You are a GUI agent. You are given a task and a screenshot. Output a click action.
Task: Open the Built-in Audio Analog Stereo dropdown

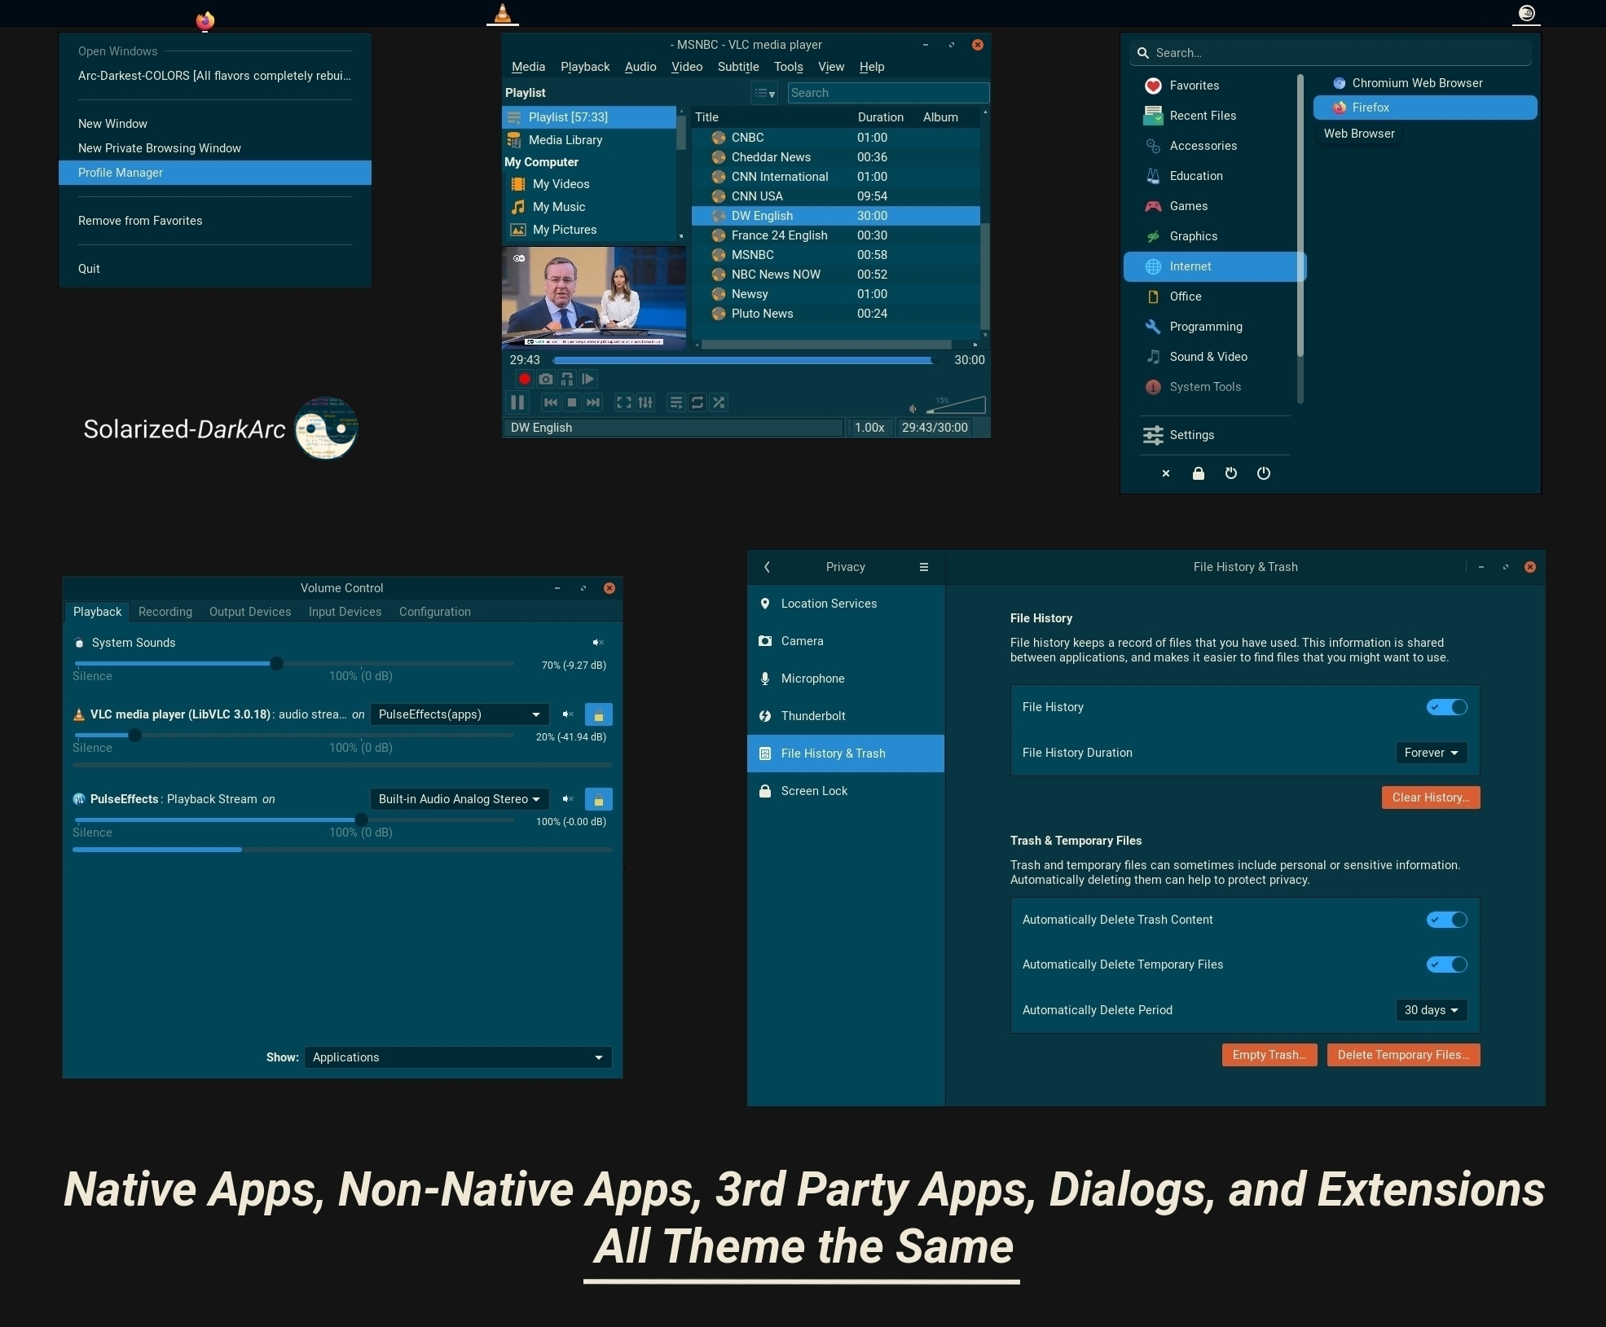460,799
